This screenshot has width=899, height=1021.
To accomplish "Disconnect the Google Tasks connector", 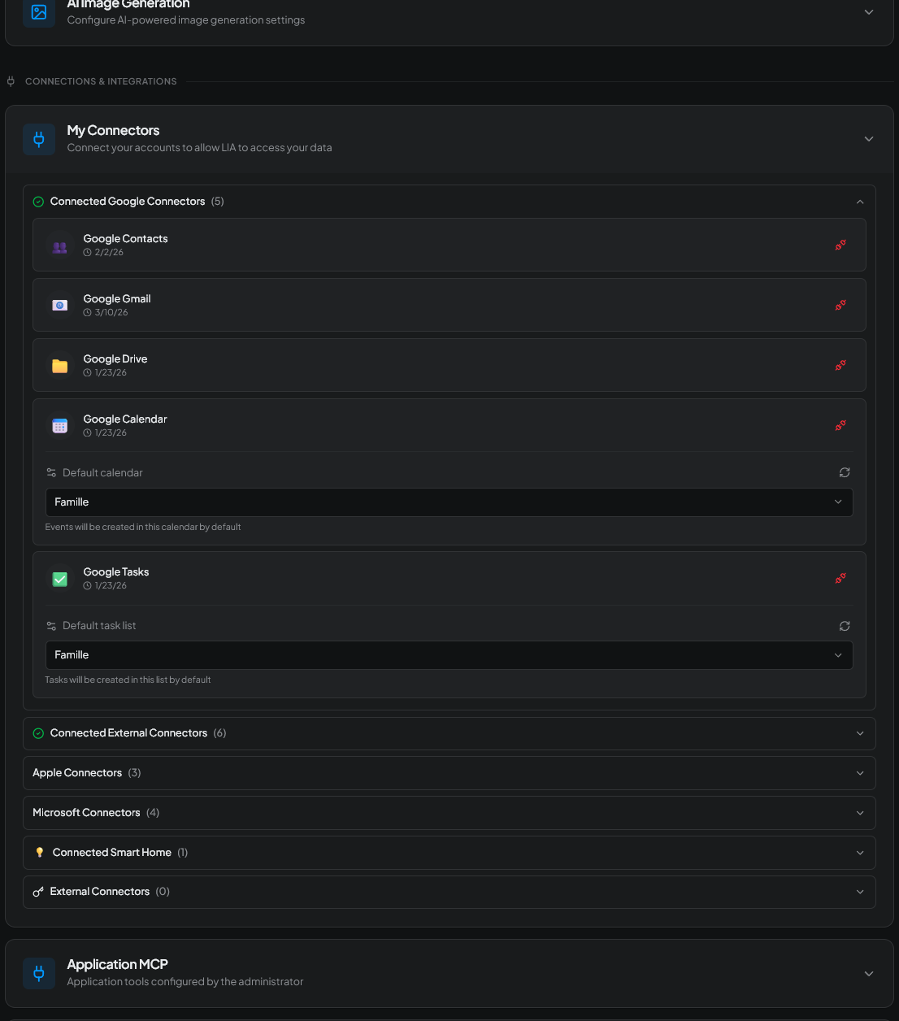I will (840, 578).
